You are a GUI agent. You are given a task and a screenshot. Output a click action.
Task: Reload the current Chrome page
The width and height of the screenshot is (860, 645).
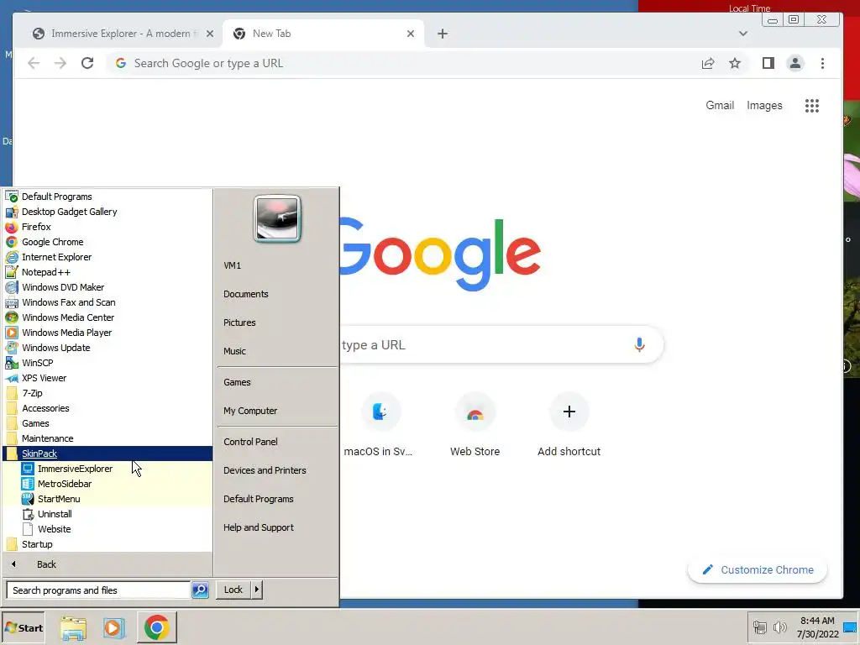[x=87, y=63]
